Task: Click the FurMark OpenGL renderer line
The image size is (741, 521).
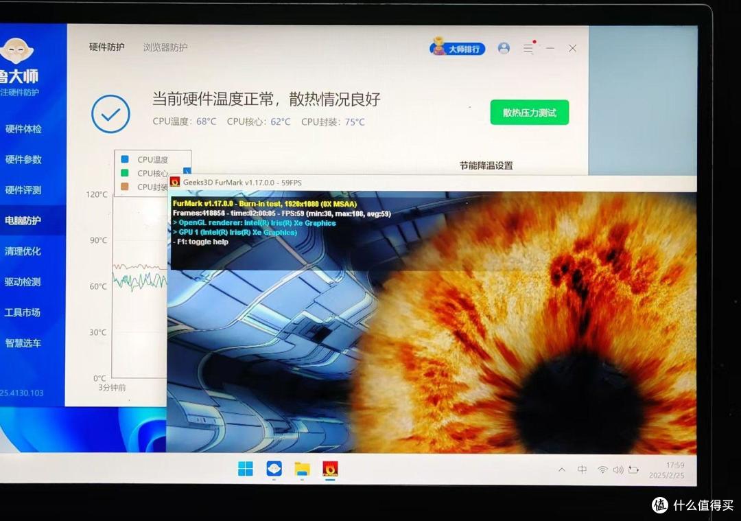Action: pyautogui.click(x=255, y=223)
